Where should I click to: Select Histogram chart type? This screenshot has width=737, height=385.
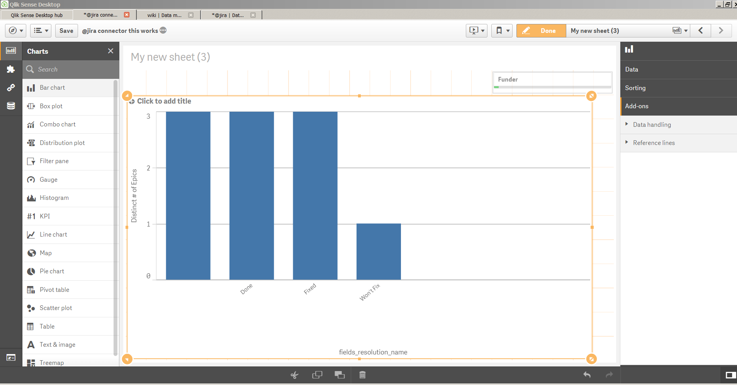[68, 198]
